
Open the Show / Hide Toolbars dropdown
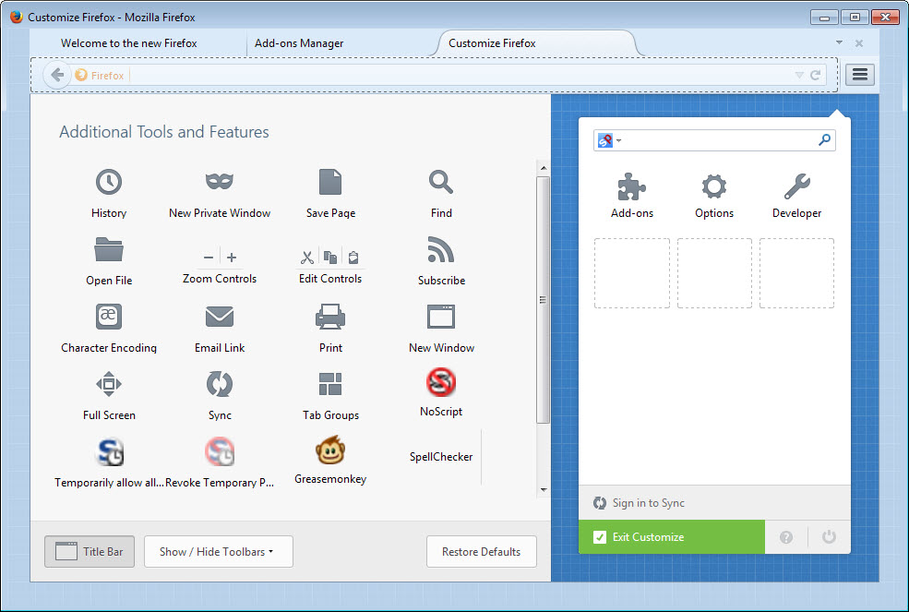(218, 551)
